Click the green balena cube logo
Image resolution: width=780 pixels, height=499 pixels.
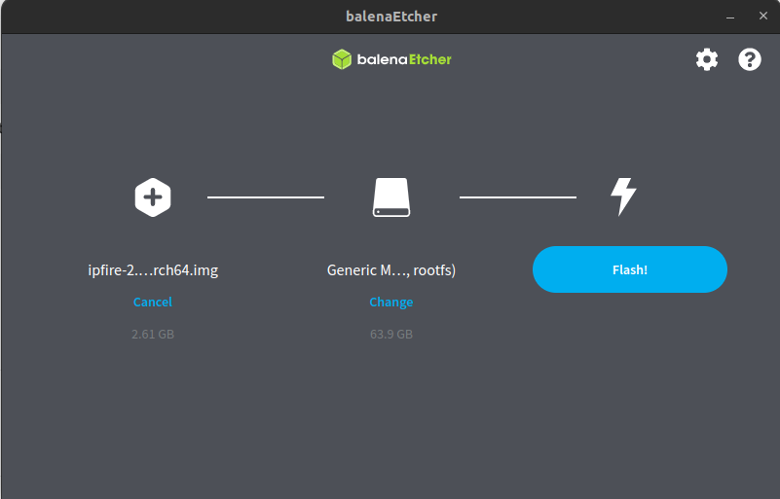(341, 59)
